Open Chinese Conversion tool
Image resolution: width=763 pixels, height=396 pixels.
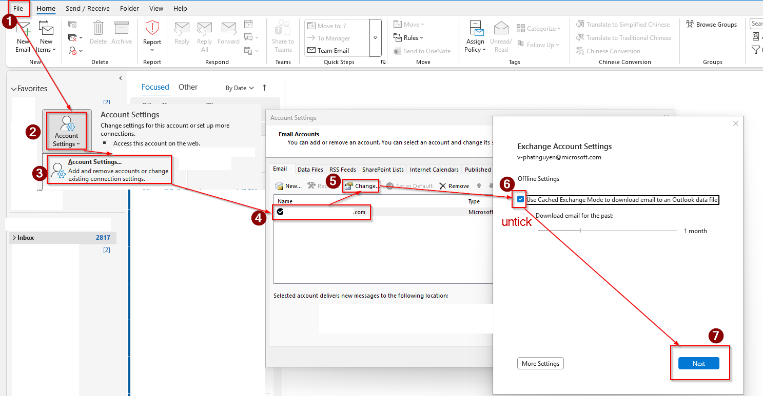(608, 51)
